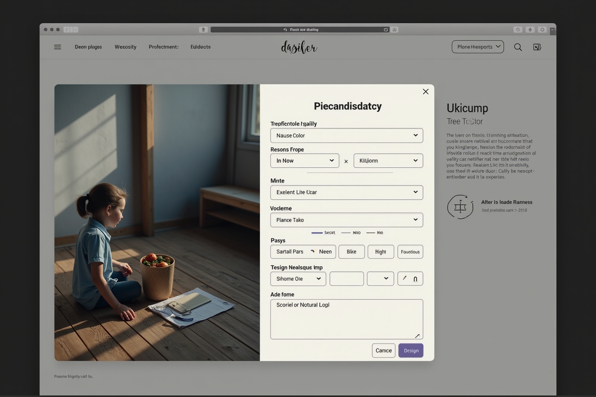Click the purple Design button
Viewport: 596px width, 397px height.
pos(411,350)
